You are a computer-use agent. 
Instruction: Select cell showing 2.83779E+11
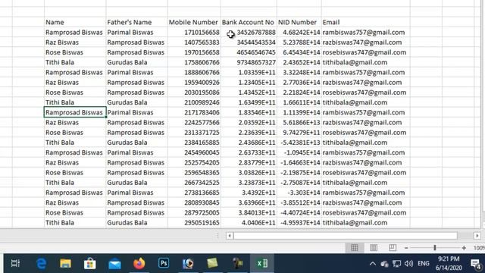249,162
